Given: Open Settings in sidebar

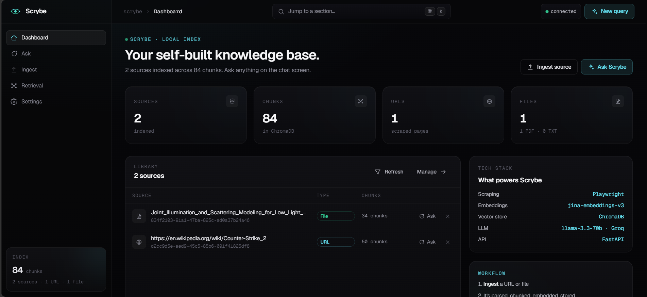Looking at the screenshot, I should coord(56,102).
